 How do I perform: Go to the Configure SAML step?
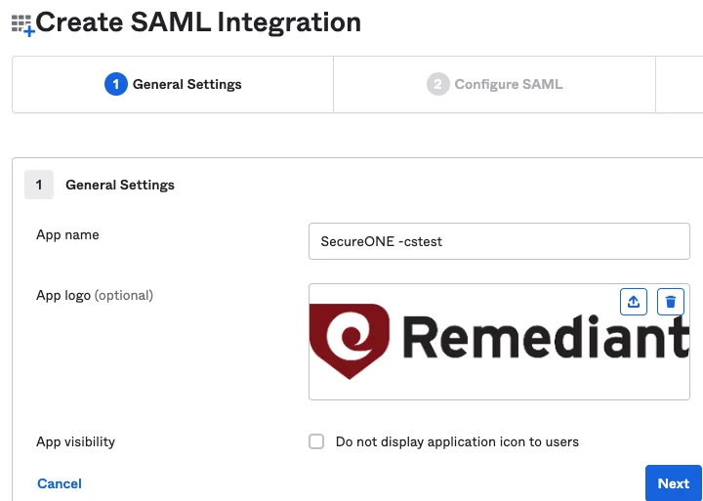point(494,84)
